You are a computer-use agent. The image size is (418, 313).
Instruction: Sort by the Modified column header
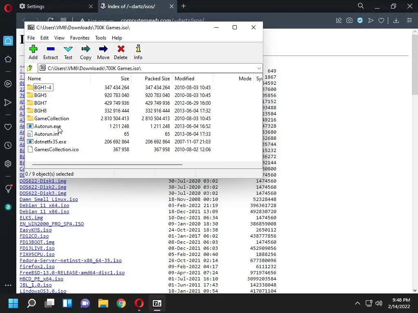pyautogui.click(x=193, y=79)
